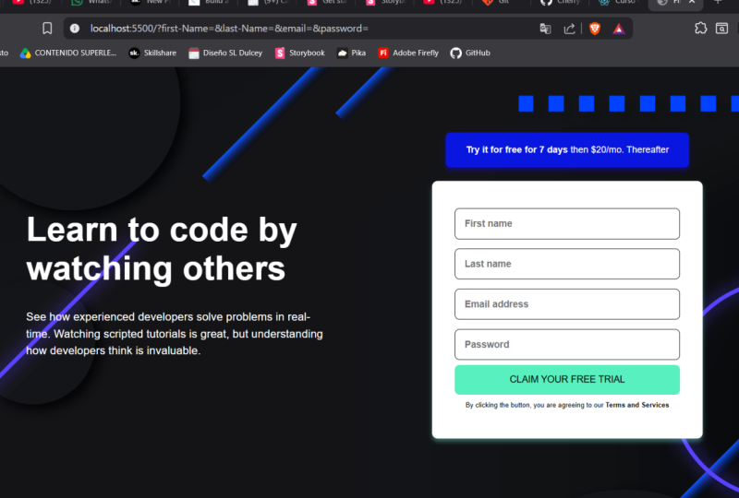739x498 pixels.
Task: Open the Diseño SL Dulcey bookmark
Action: pyautogui.click(x=225, y=53)
